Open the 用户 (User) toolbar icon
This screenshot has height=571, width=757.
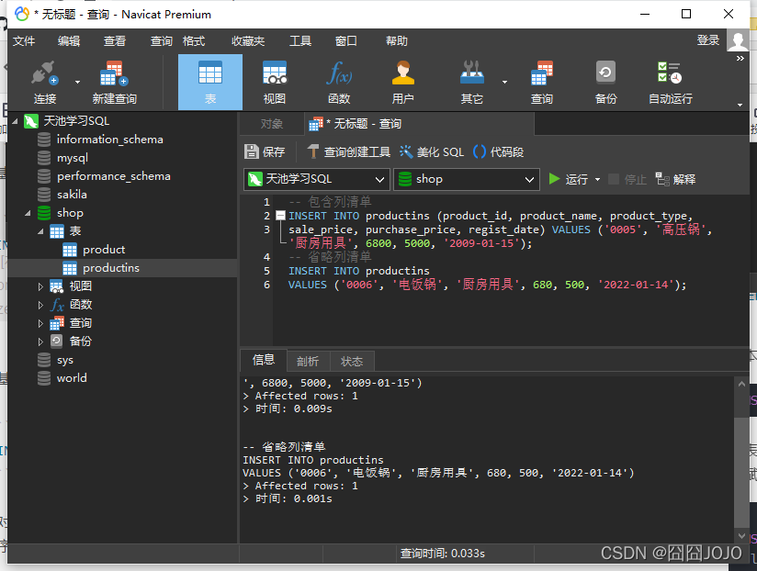(x=402, y=82)
